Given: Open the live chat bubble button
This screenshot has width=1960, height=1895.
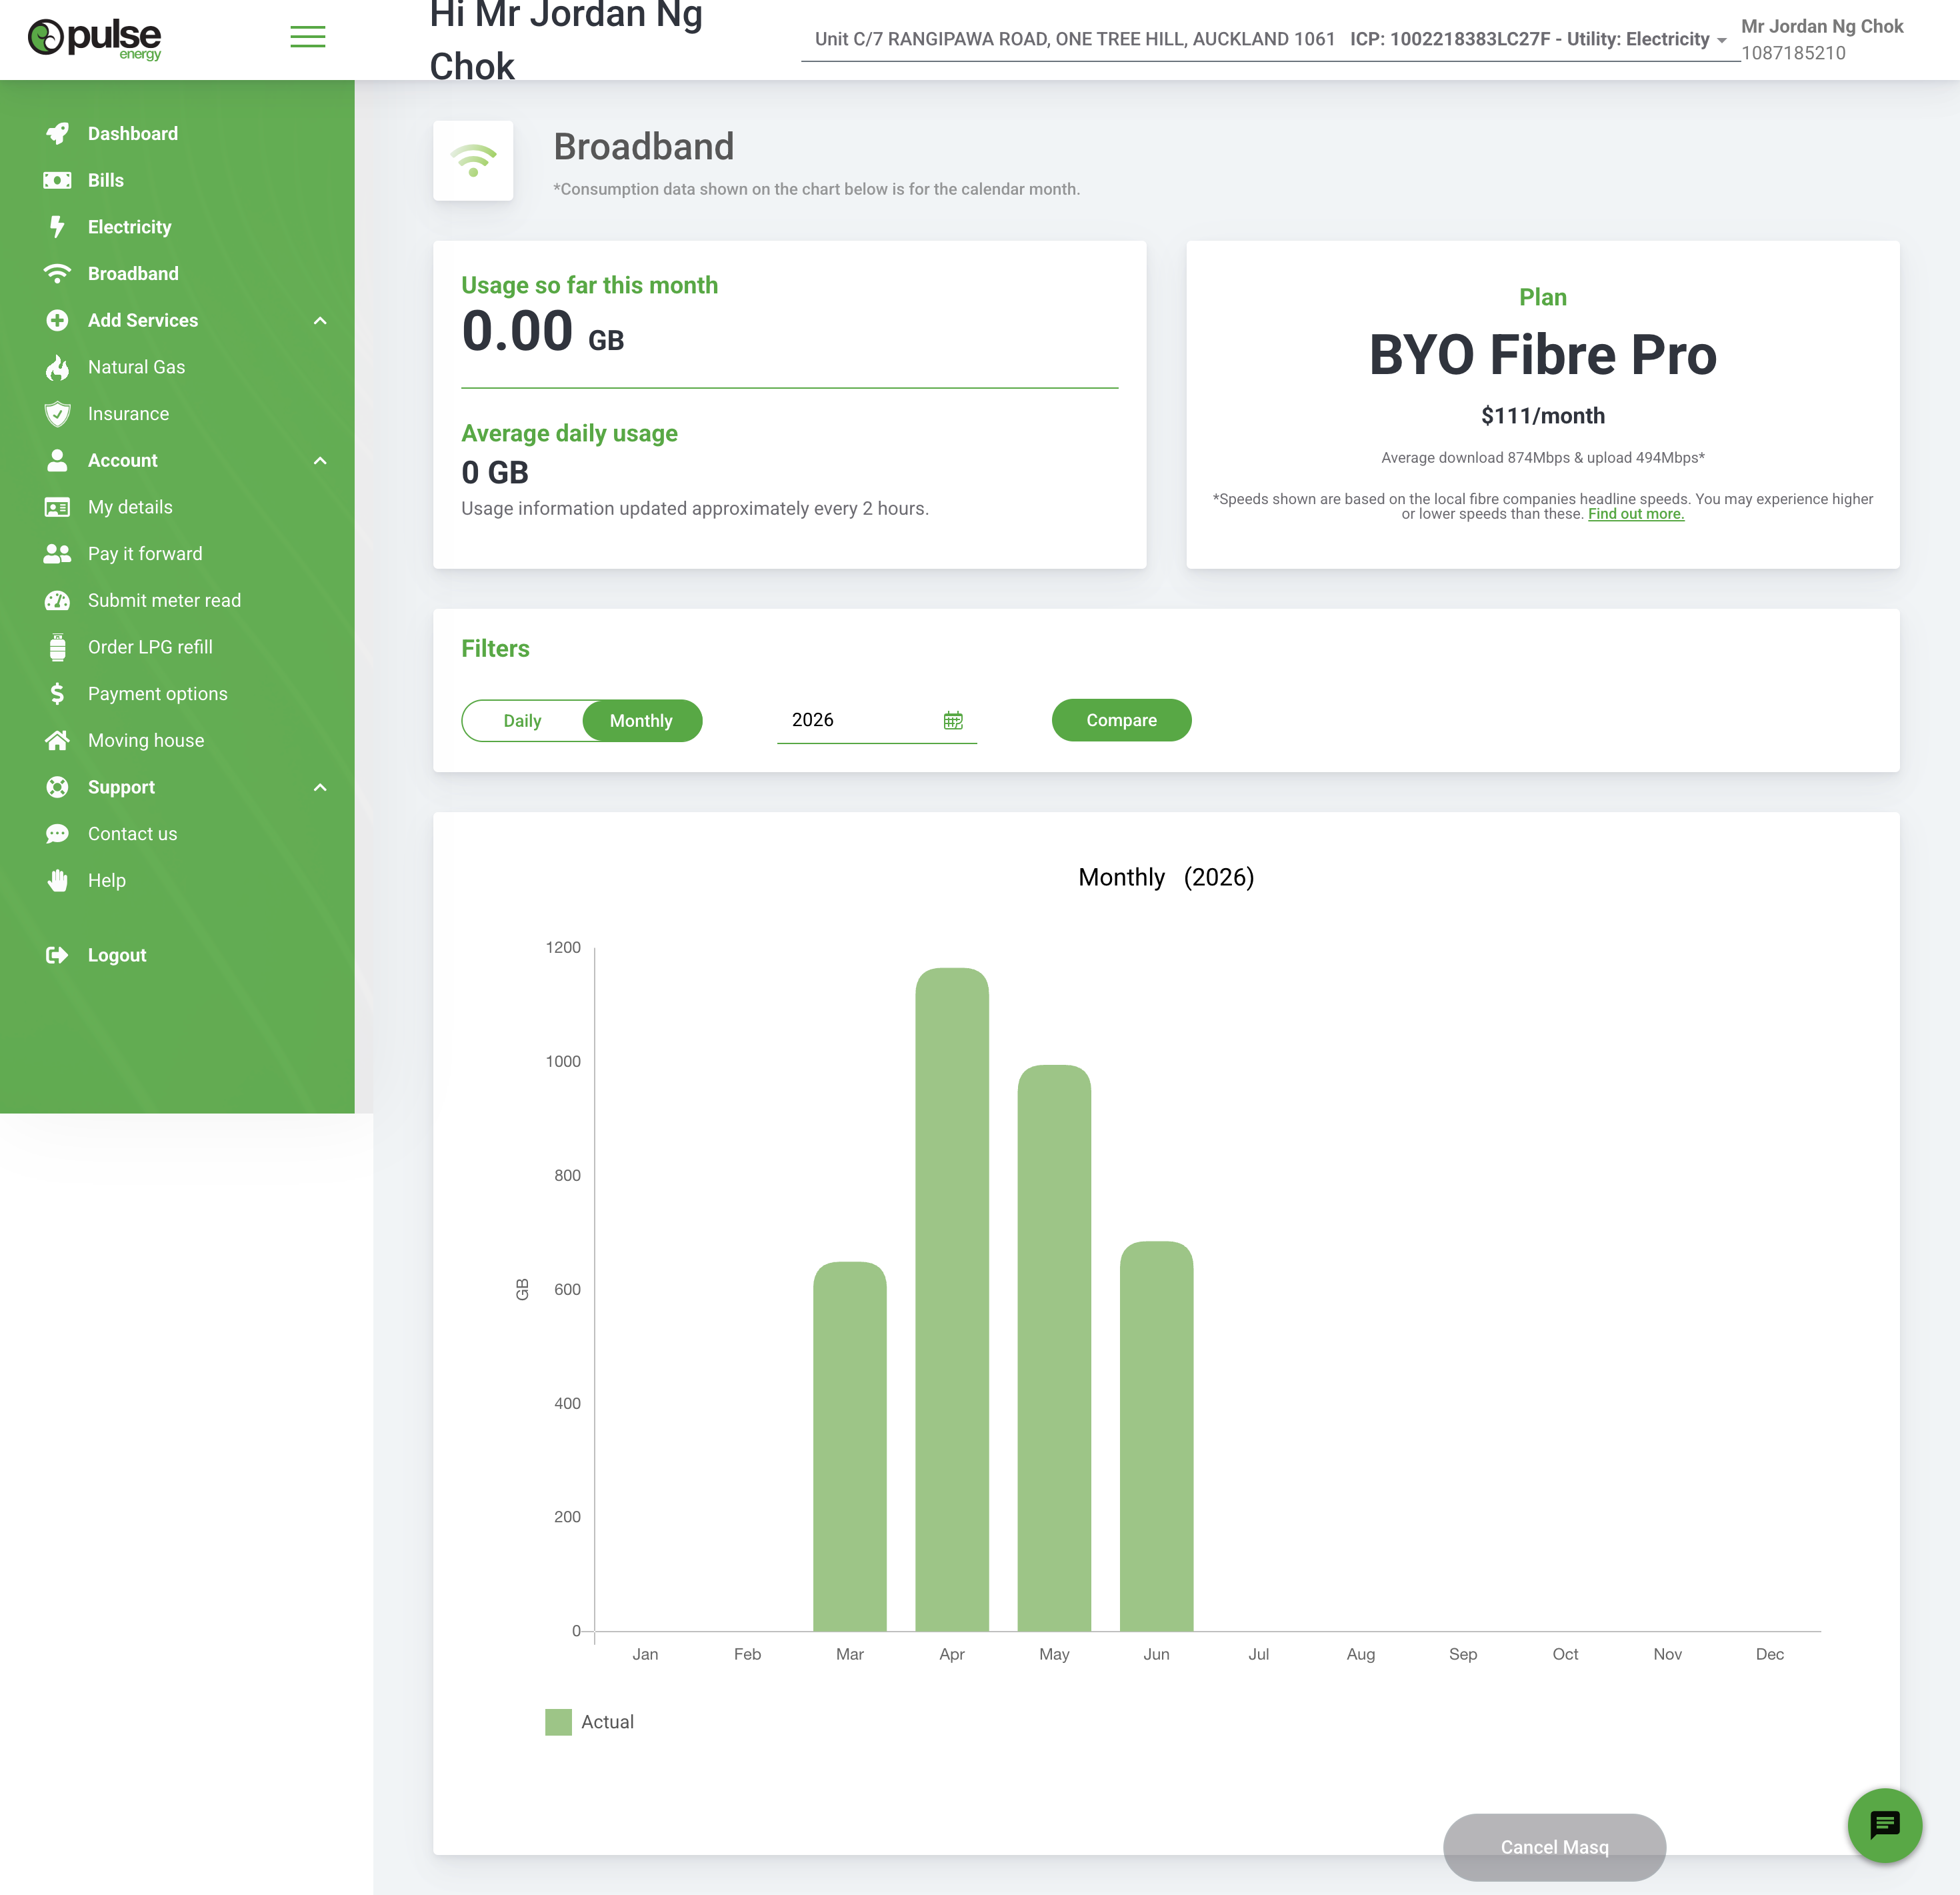Looking at the screenshot, I should (1884, 1825).
